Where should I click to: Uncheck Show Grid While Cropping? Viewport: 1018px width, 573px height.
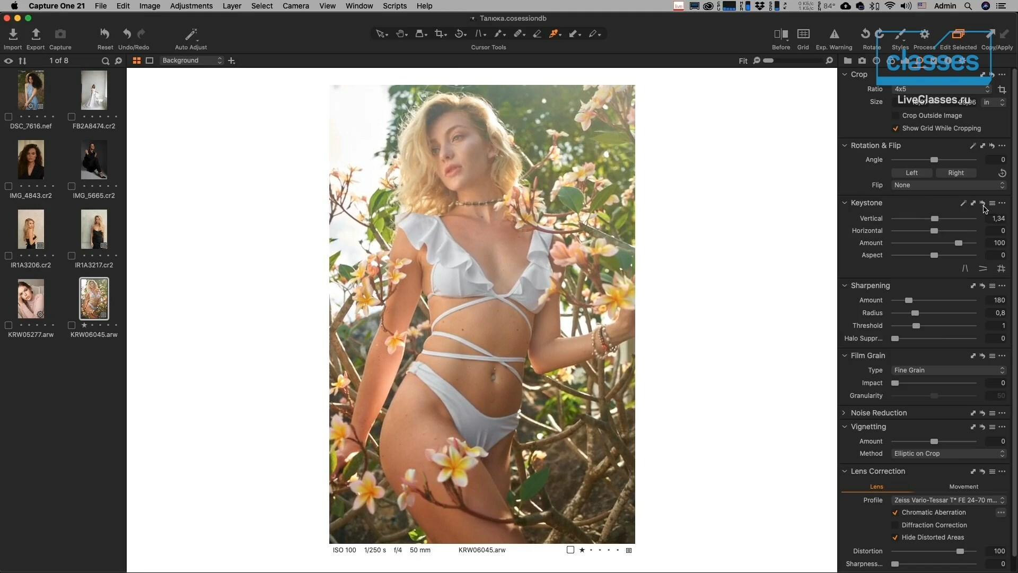pyautogui.click(x=896, y=128)
